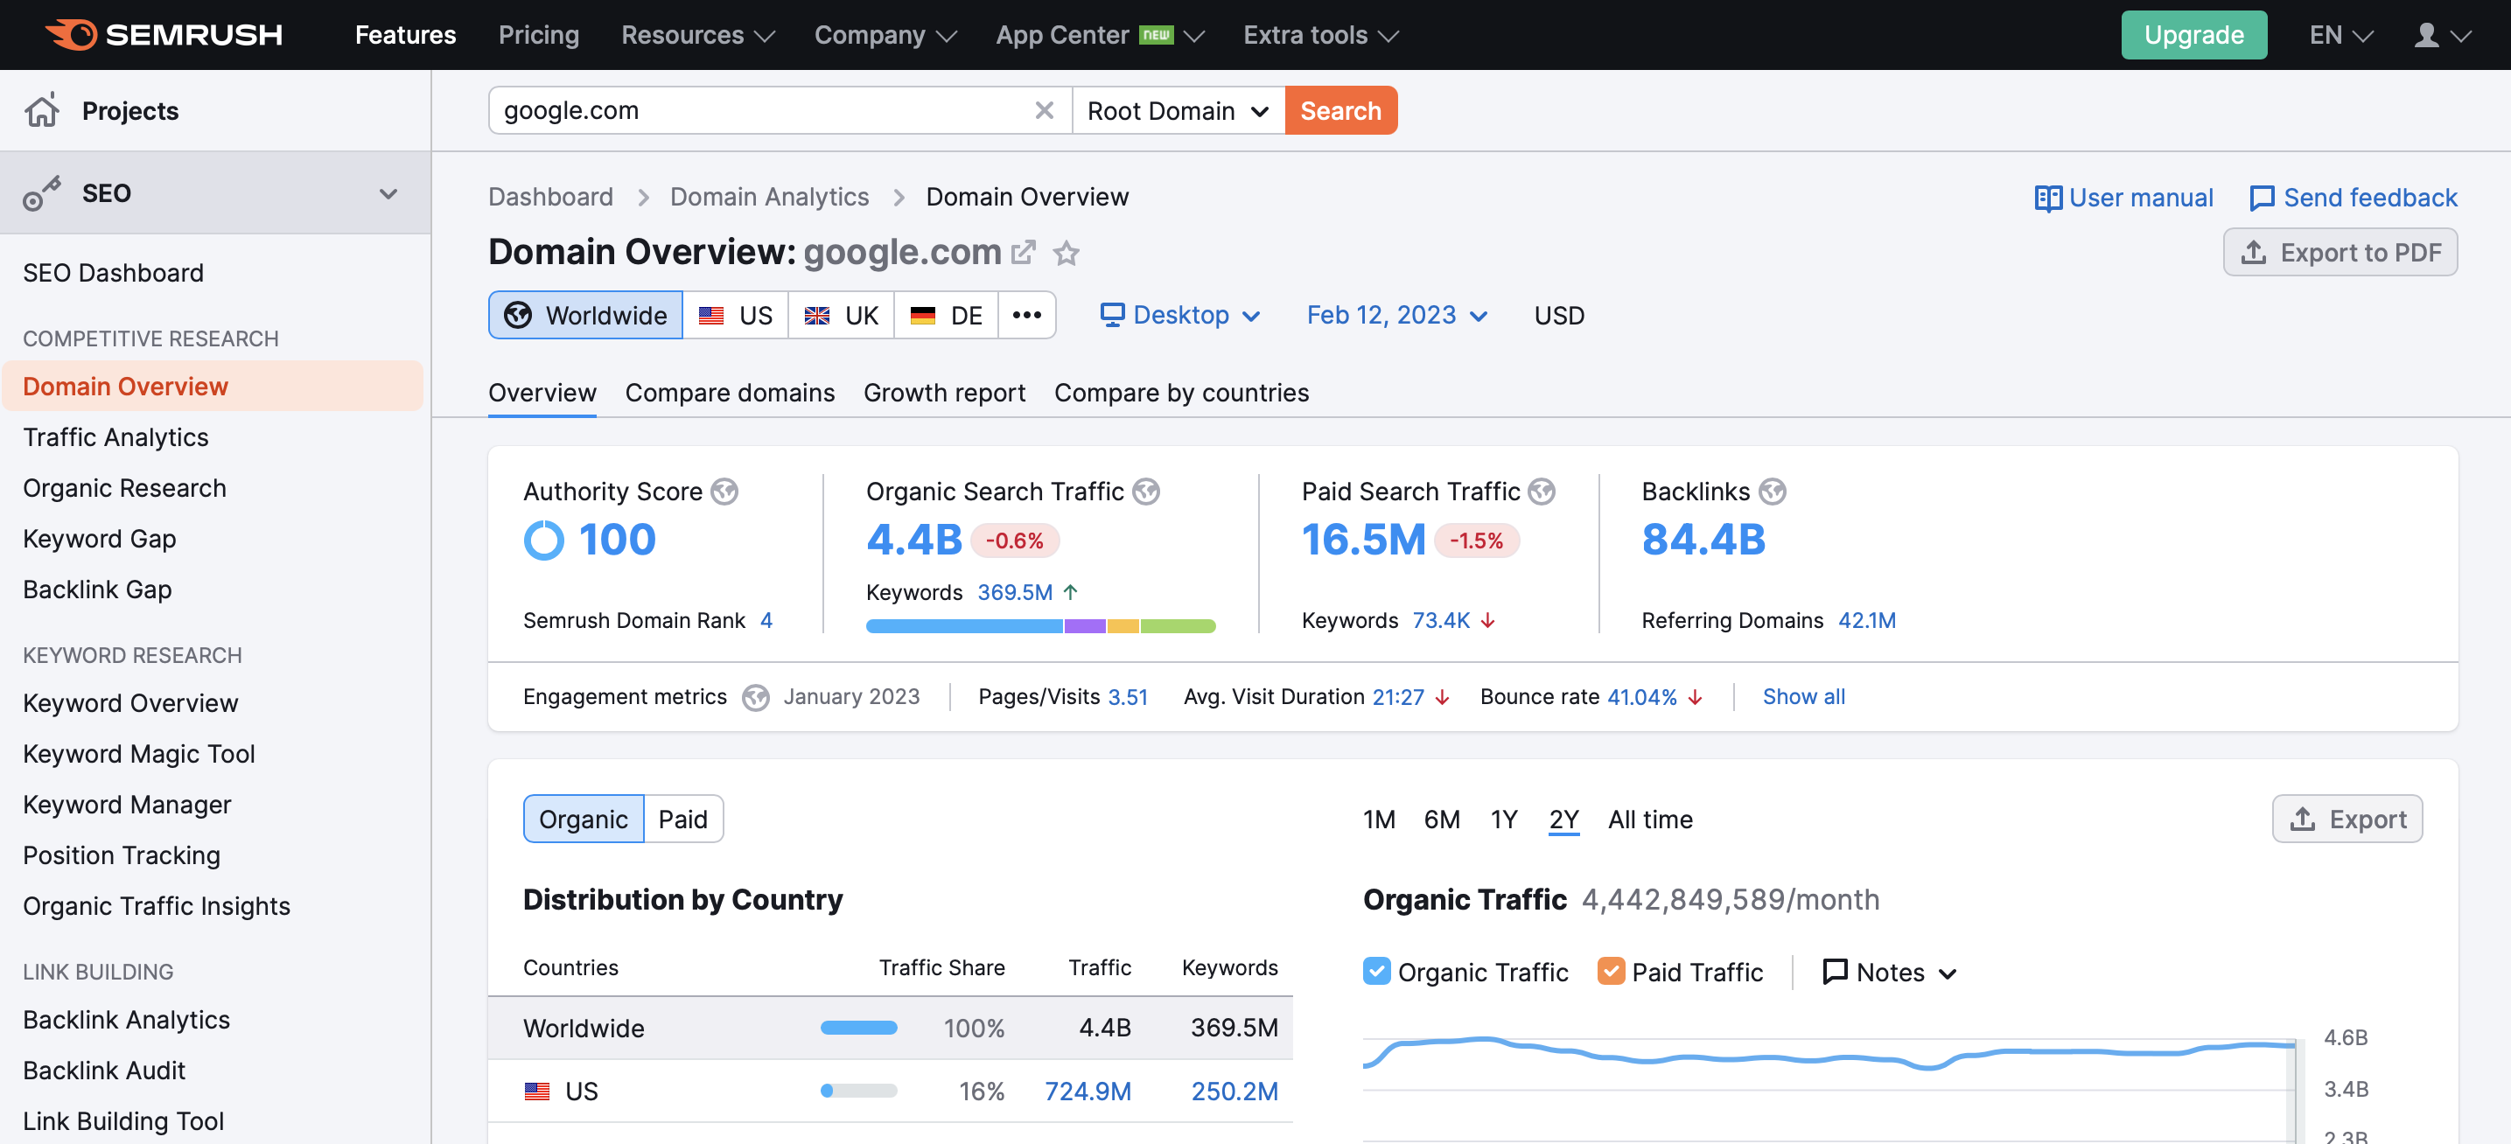Switch to Compare by countries tab
This screenshot has height=1144, width=2511.
1181,393
